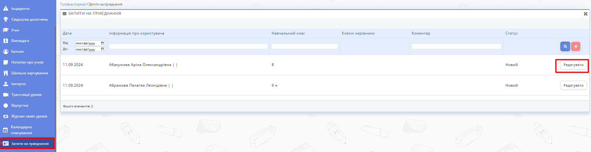Click Редагувати for Абакумова Аріна
Viewport: 591px width, 152px height.
[x=573, y=65]
